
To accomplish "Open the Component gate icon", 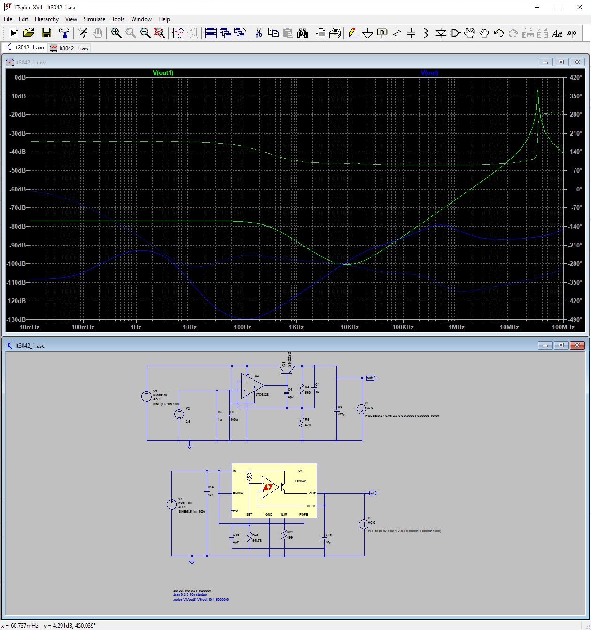I will point(455,33).
